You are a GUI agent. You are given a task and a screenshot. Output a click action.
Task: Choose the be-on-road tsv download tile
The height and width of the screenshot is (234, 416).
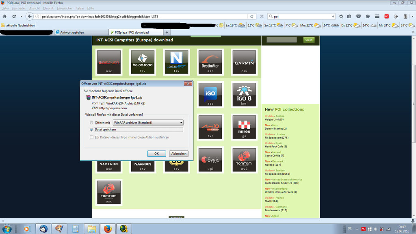[143, 62]
